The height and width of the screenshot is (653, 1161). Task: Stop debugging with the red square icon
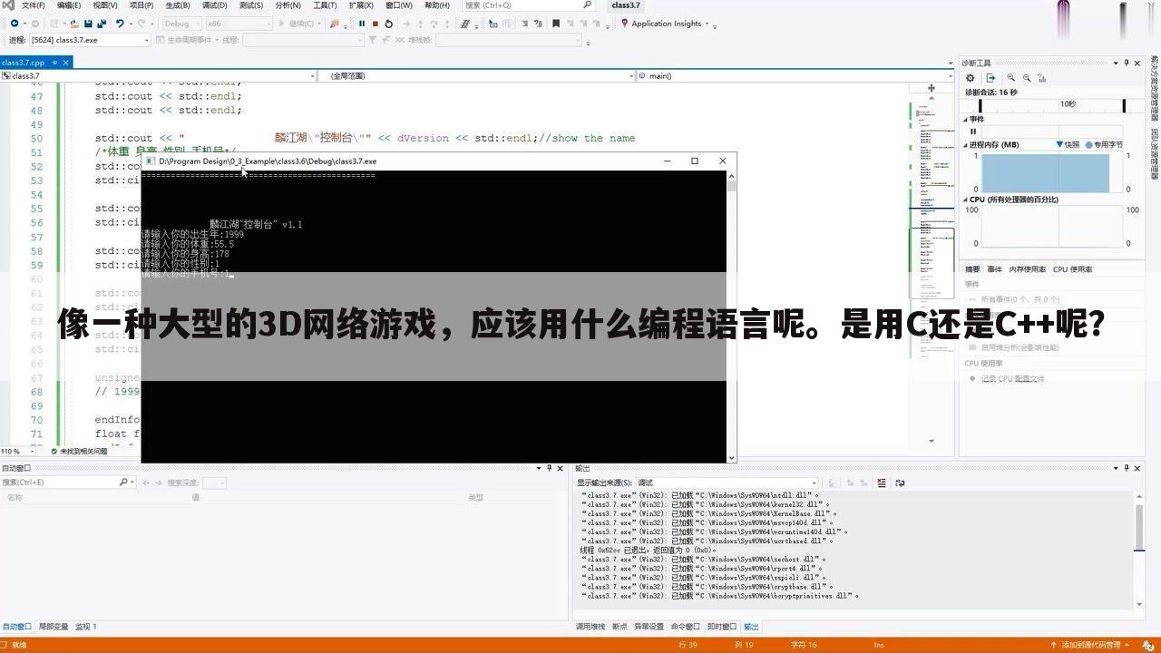coord(375,24)
